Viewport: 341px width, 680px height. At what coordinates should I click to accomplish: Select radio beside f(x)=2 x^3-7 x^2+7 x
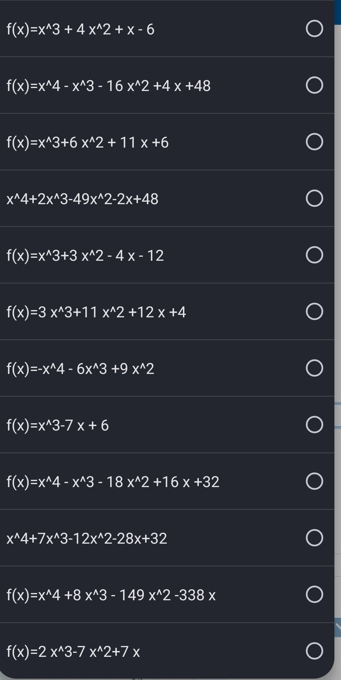coord(314,651)
